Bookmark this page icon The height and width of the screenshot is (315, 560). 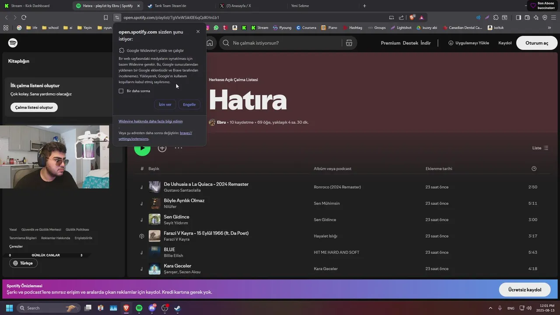click(106, 17)
